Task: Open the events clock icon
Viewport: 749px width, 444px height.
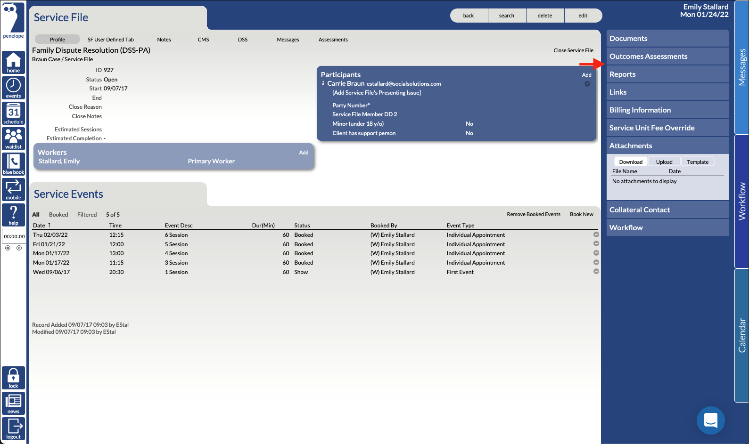Action: [13, 88]
